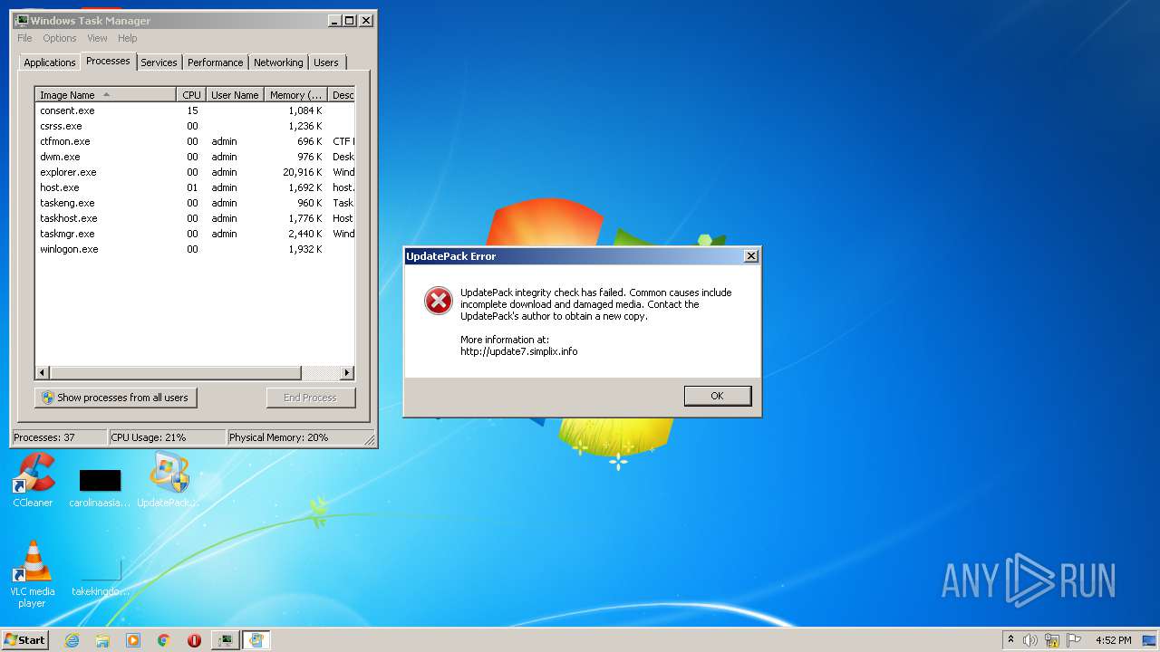Select the carolinaasia desktop file icon
This screenshot has width=1160, height=652.
100,486
